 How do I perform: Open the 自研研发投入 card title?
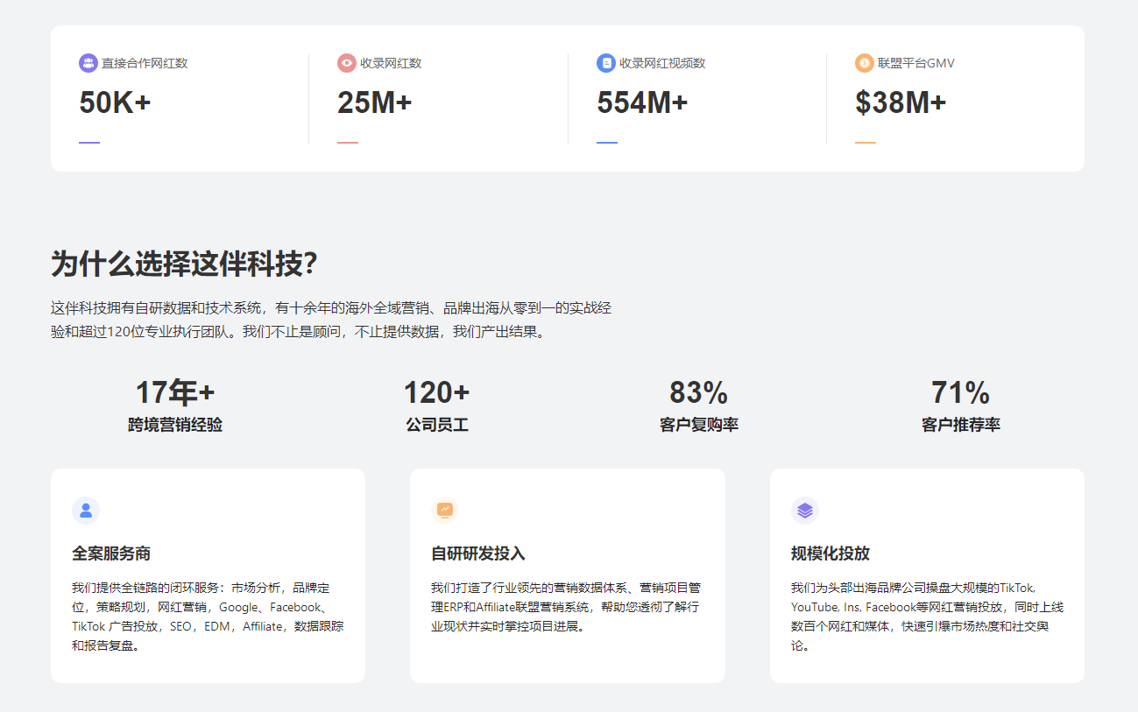point(477,554)
